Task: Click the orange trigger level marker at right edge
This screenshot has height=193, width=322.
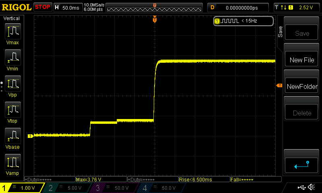Action: point(279,86)
